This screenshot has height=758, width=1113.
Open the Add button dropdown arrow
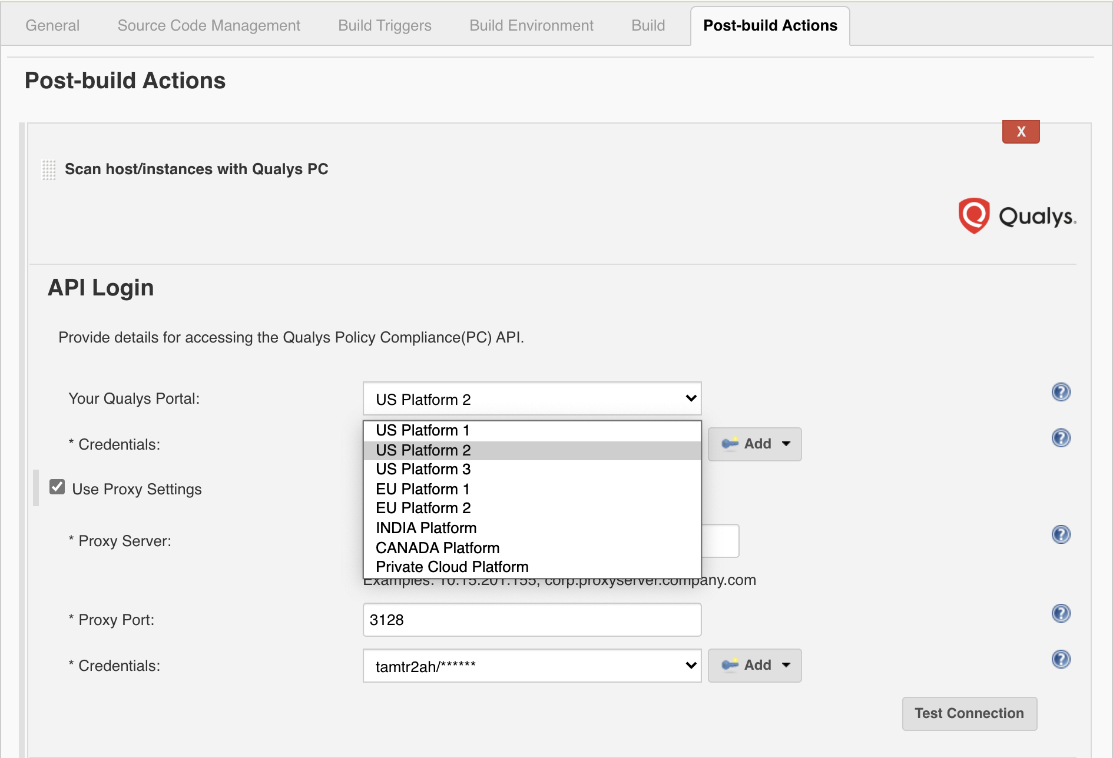point(787,444)
